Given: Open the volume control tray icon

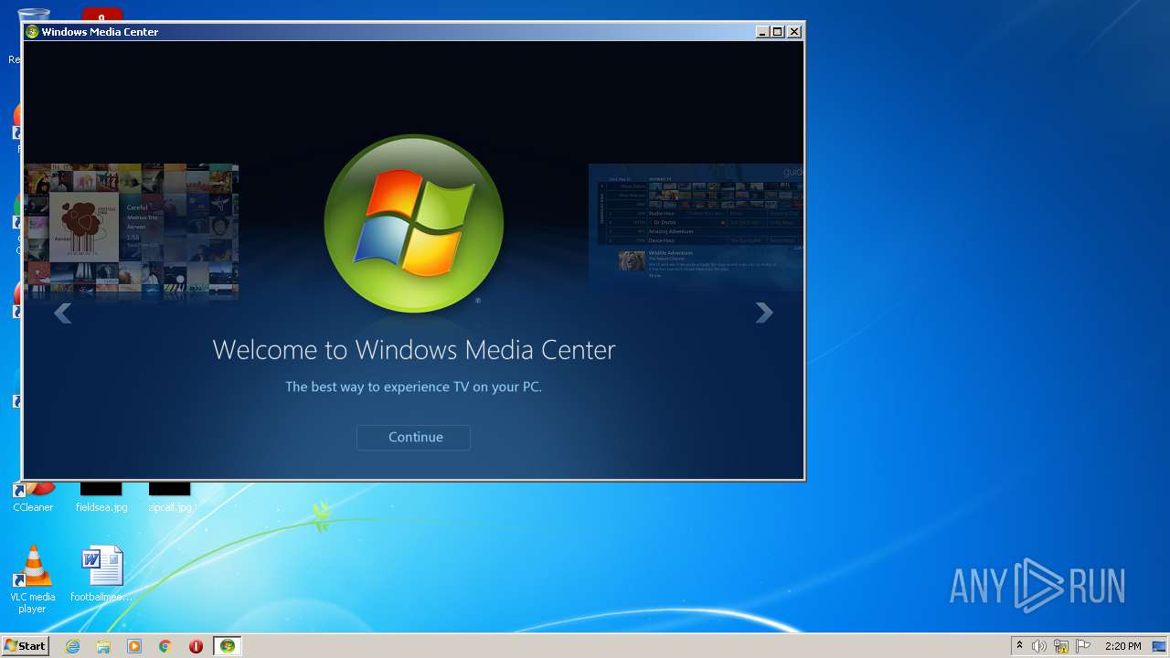Looking at the screenshot, I should coord(1039,646).
